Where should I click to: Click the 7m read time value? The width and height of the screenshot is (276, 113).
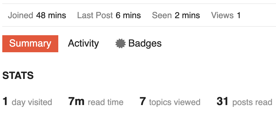pyautogui.click(x=76, y=101)
